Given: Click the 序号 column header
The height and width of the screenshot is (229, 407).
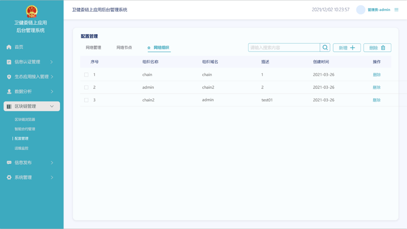Looking at the screenshot, I should (x=95, y=61).
